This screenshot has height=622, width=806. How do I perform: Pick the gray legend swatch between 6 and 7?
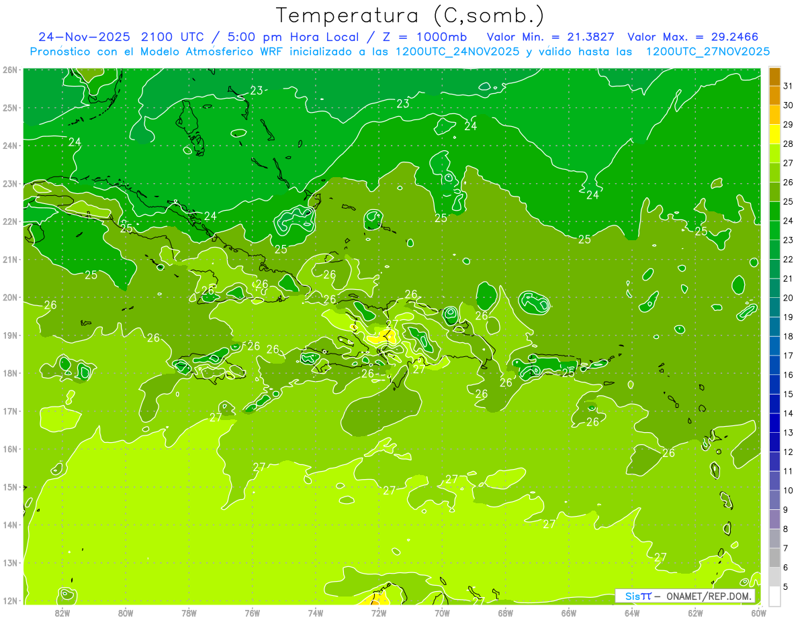point(774,558)
